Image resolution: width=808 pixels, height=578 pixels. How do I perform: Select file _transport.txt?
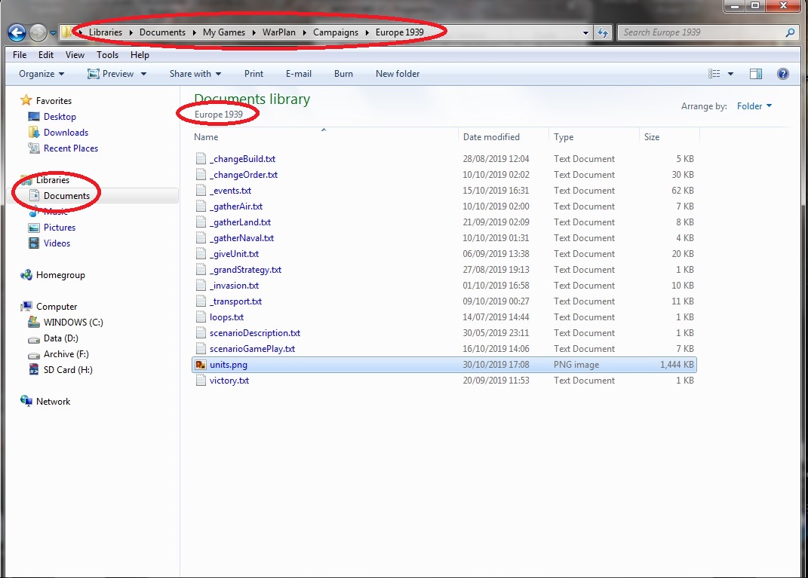[x=235, y=301]
